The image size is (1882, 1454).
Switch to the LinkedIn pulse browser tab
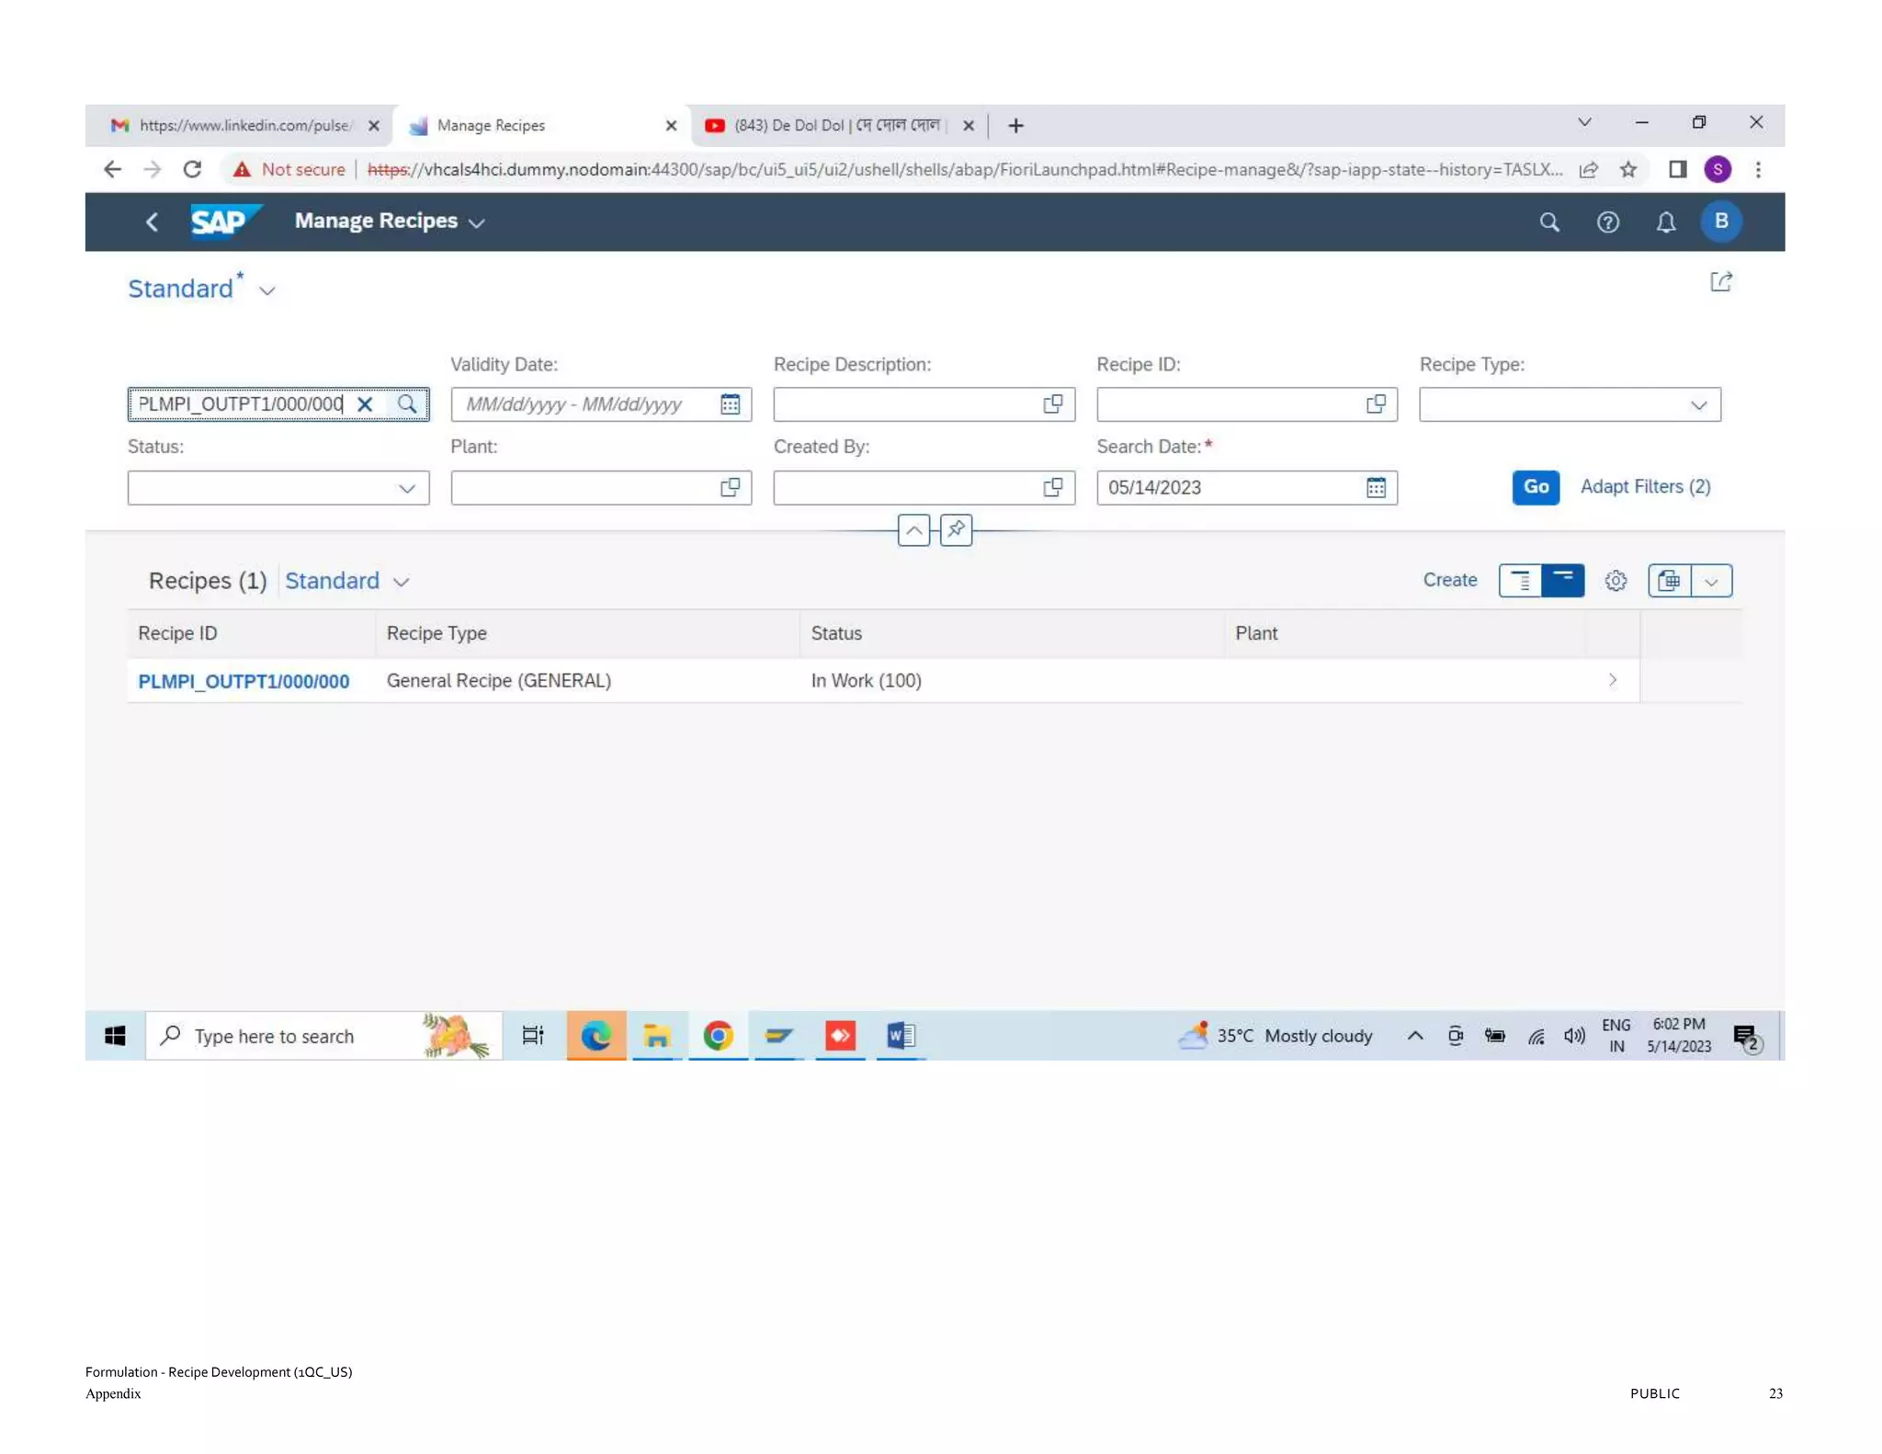pos(242,125)
